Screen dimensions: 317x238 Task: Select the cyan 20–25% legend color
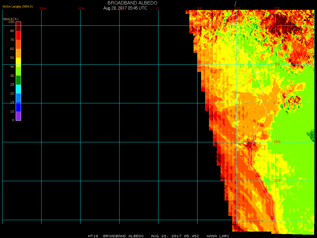(x=18, y=89)
